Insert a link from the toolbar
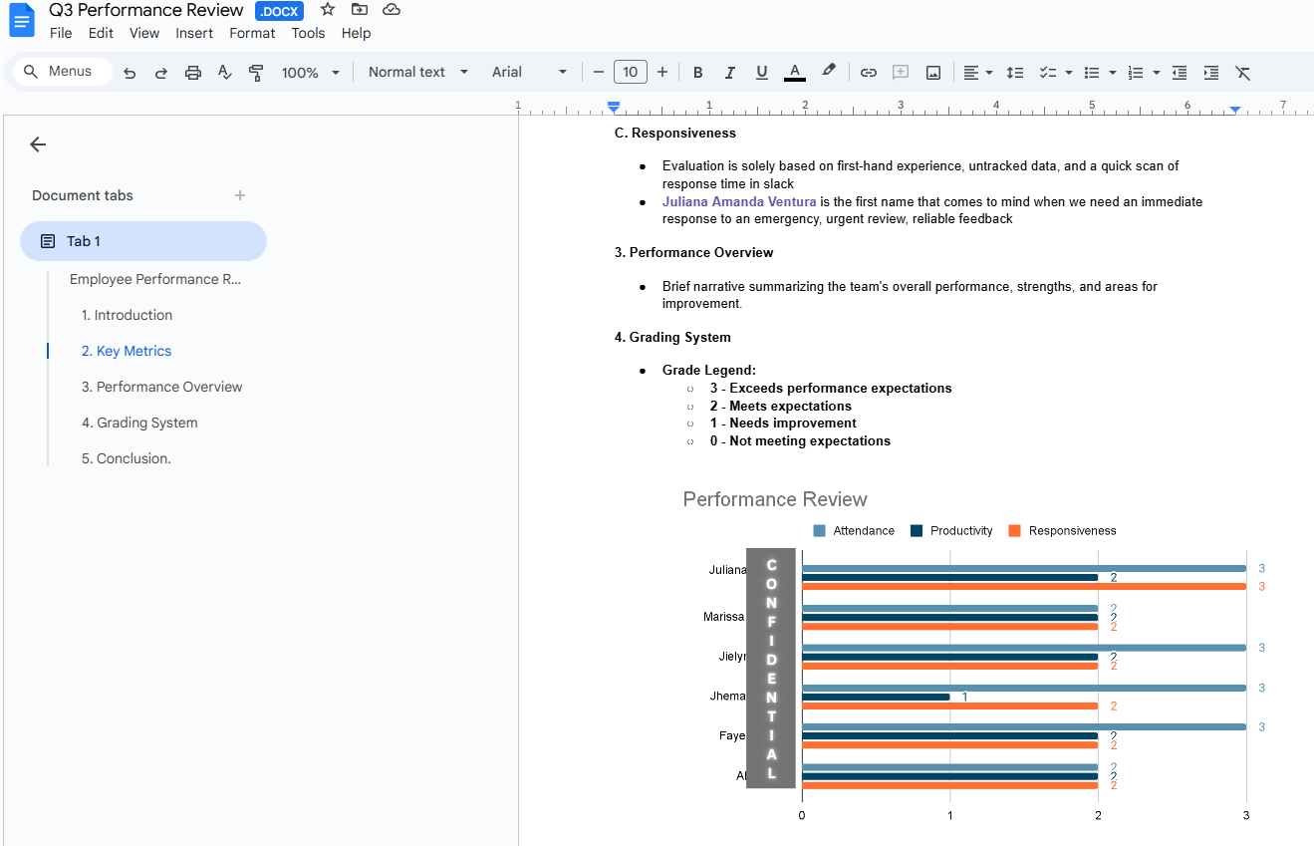1314x846 pixels. 869,73
